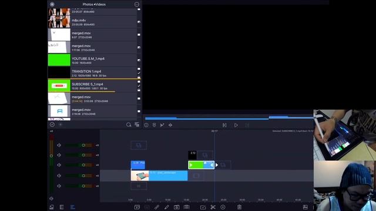Adjust master volume fader knob

[x=51, y=156]
